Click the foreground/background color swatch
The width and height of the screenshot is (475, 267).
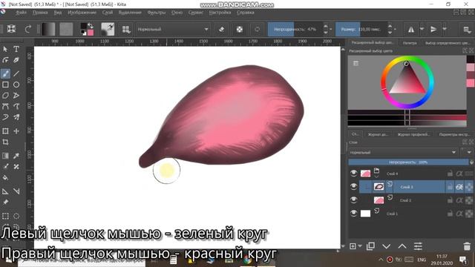tap(87, 29)
